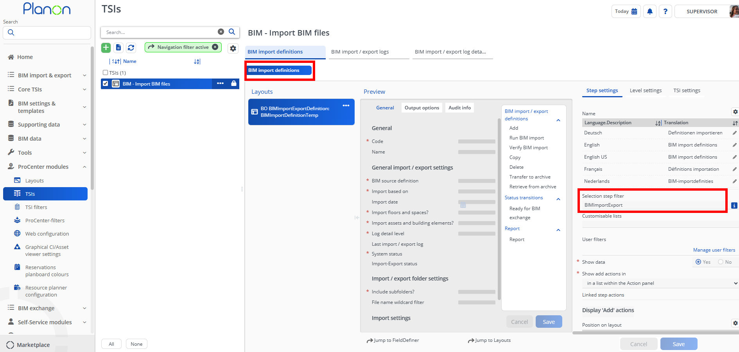Open the layout card's three-dot menu
This screenshot has height=352, width=739.
pyautogui.click(x=346, y=105)
